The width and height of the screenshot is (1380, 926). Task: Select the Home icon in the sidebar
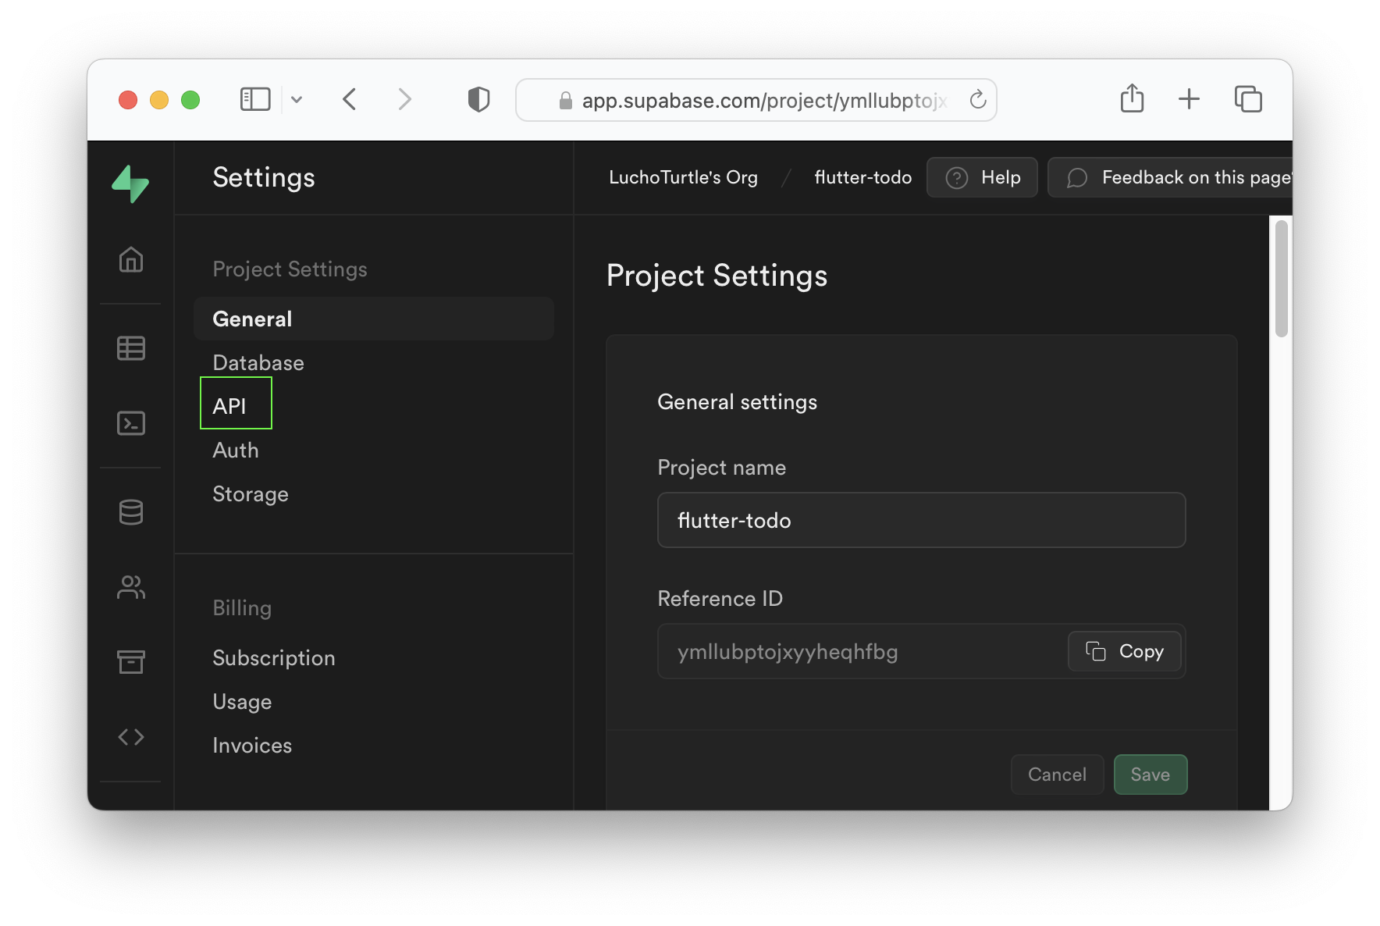tap(130, 261)
